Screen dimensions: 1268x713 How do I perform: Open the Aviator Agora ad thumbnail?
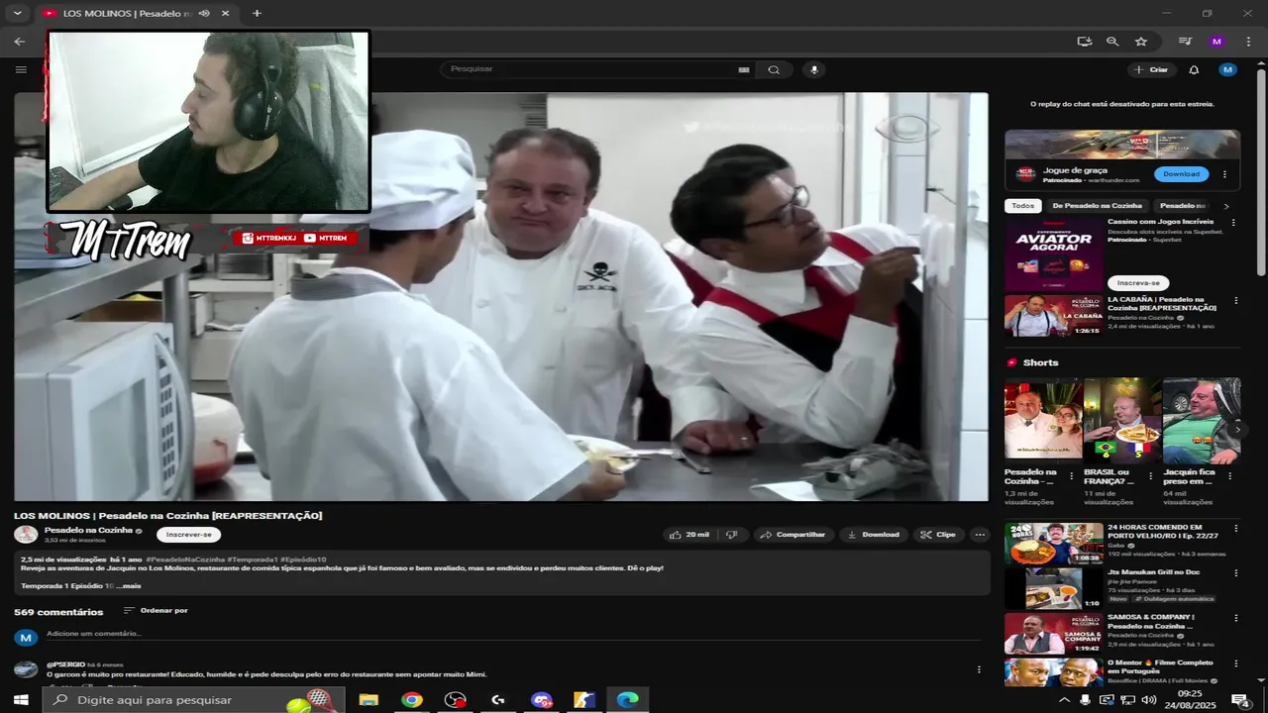click(1054, 254)
